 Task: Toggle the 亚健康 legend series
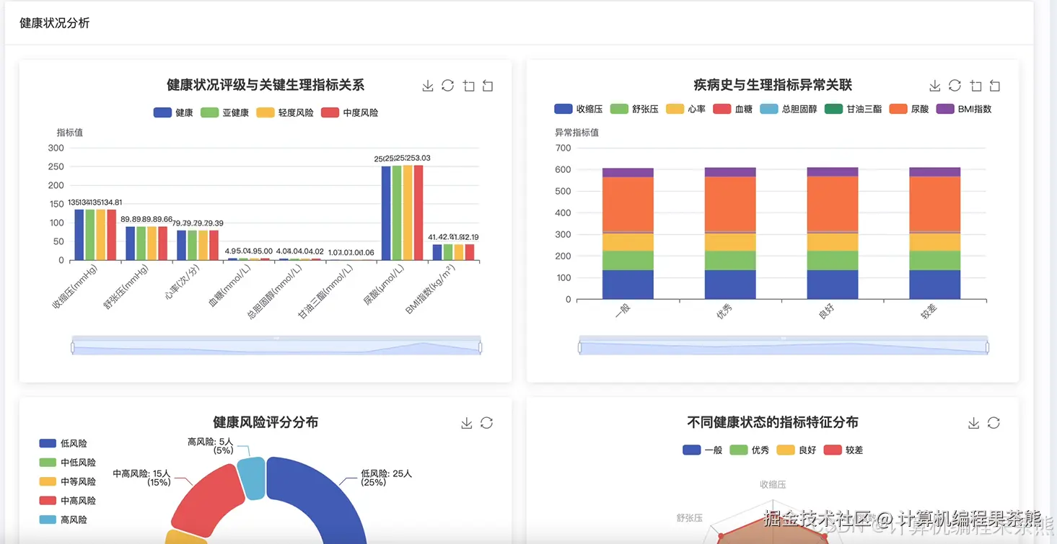[224, 112]
